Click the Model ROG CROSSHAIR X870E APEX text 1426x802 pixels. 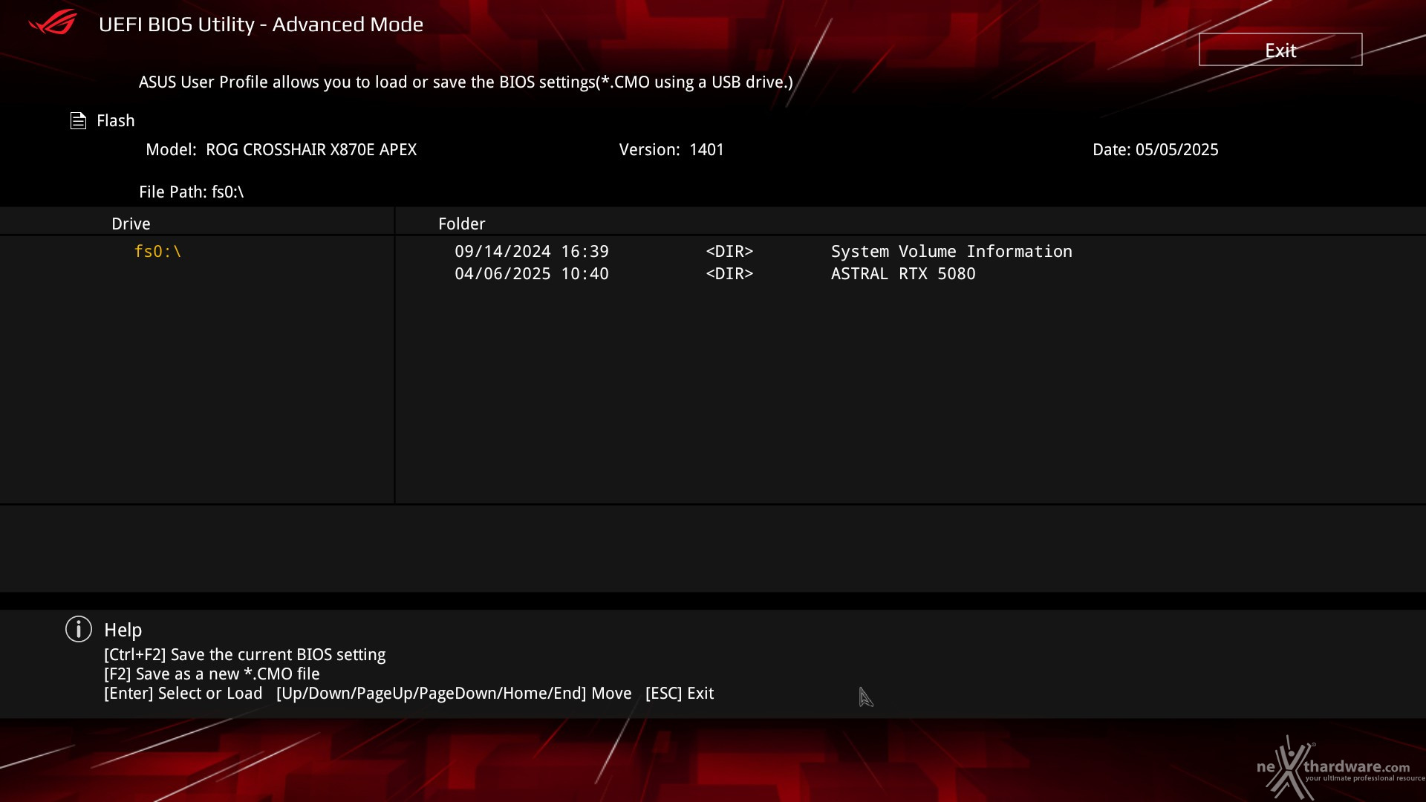click(x=281, y=149)
